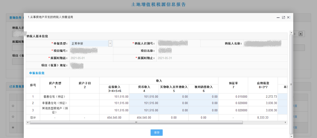
Task: Select 货币收入 cell for 非普通住宅 row
Action: click(144, 103)
